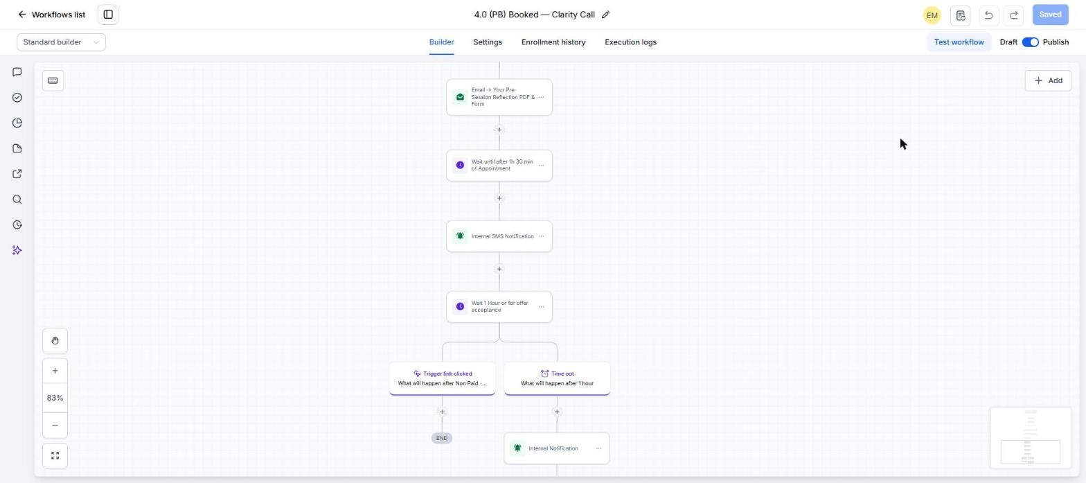This screenshot has width=1086, height=483.
Task: Click the pencil icon to rename the workflow
Action: tap(606, 15)
